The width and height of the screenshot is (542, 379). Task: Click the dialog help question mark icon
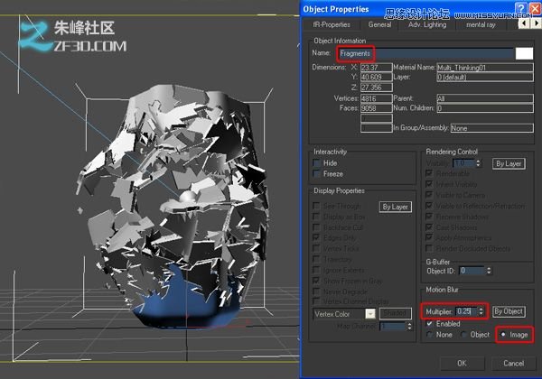520,8
